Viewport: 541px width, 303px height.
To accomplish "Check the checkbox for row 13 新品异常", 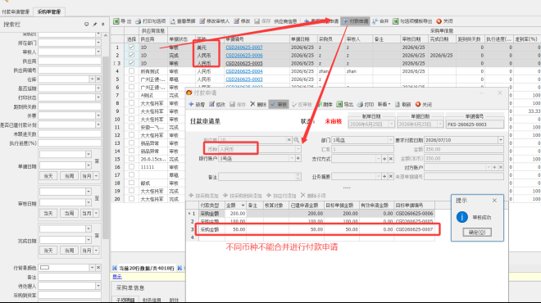I will click(131, 142).
